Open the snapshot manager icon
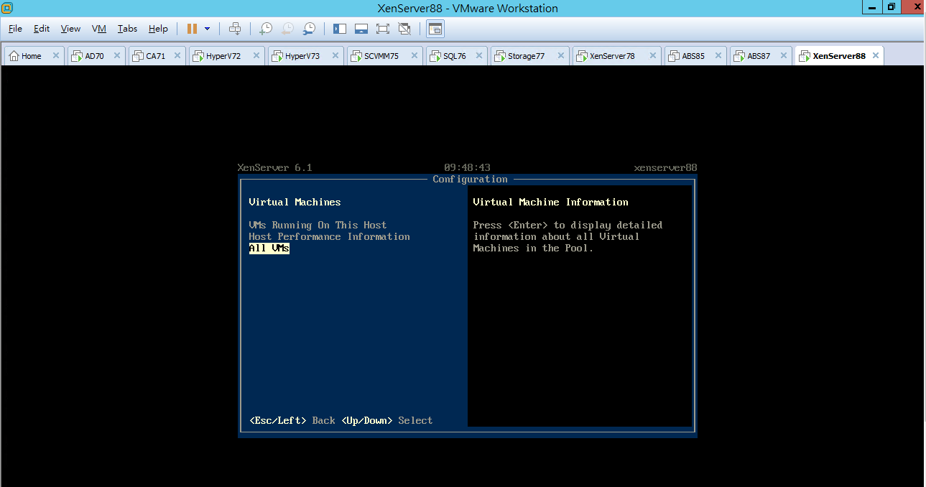Viewport: 926px width, 487px height. (309, 29)
